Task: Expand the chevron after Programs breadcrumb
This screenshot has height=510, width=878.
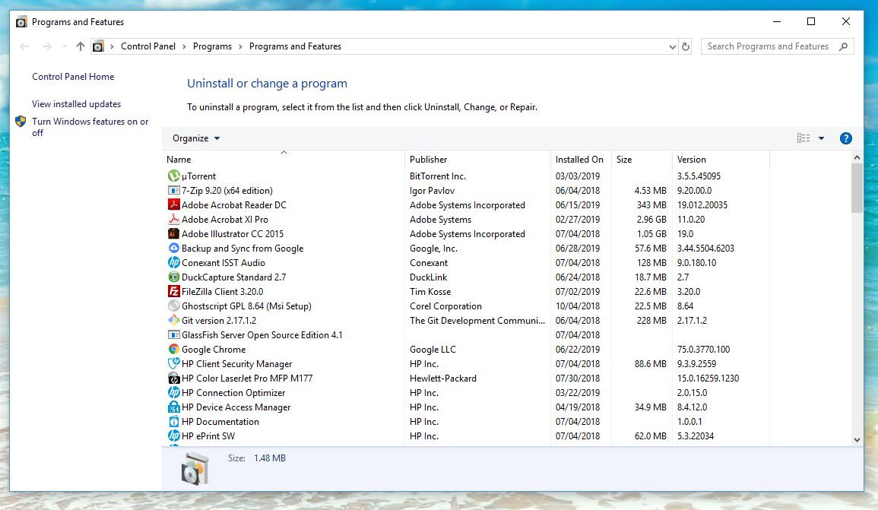Action: pyautogui.click(x=240, y=46)
